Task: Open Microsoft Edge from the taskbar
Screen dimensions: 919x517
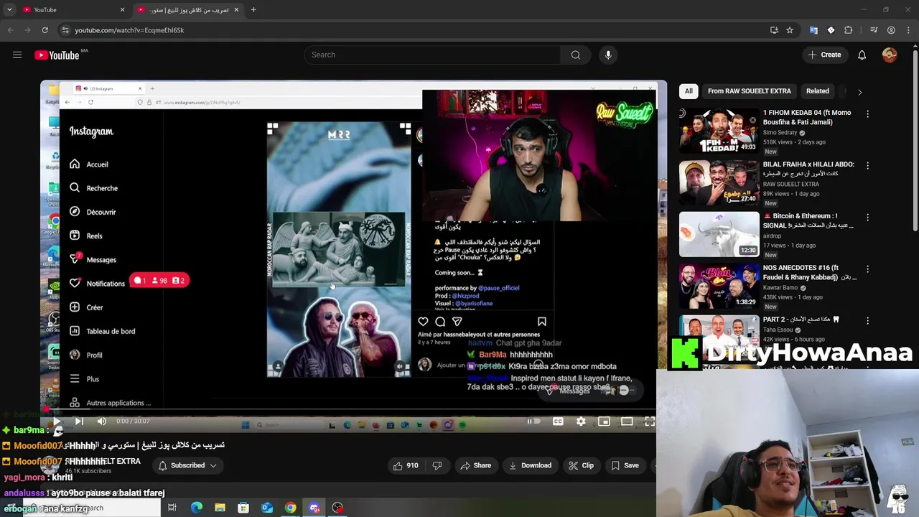Action: (196, 508)
